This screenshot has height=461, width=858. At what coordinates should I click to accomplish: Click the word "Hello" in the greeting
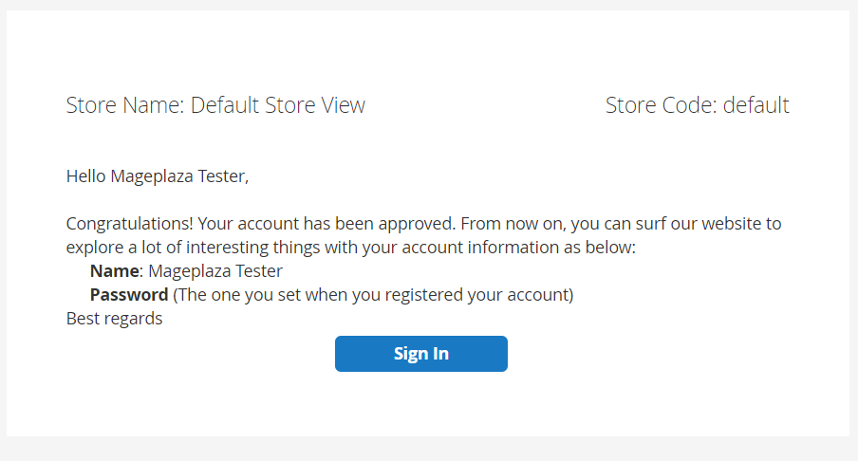tap(86, 175)
